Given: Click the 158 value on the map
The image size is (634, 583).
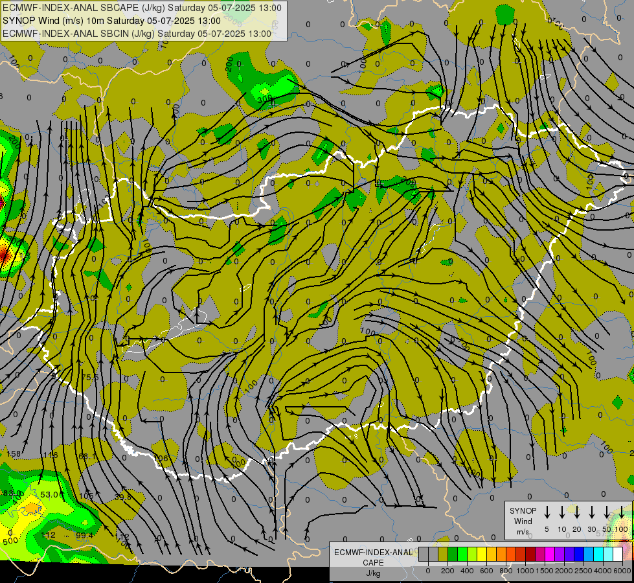Looking at the screenshot, I should point(14,453).
